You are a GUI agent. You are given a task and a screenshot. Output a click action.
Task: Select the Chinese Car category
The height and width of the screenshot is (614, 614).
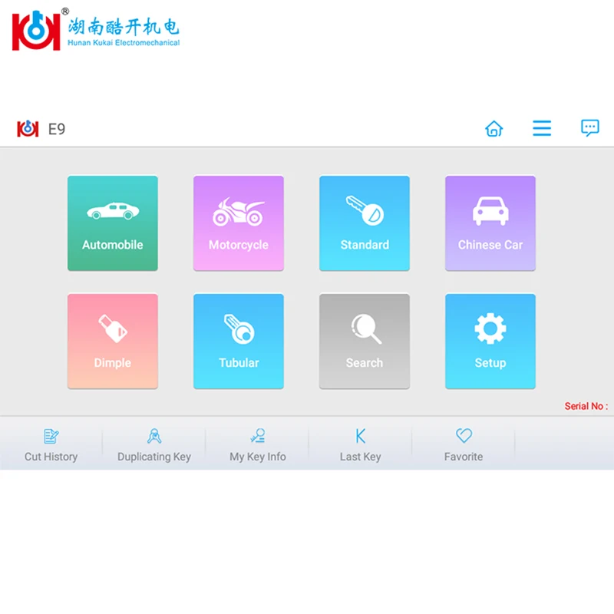tap(490, 223)
